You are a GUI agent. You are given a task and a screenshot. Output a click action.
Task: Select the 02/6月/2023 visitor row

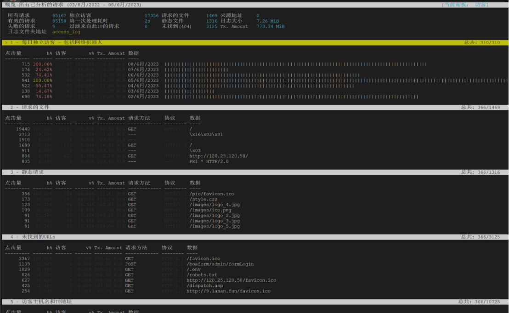(x=220, y=97)
